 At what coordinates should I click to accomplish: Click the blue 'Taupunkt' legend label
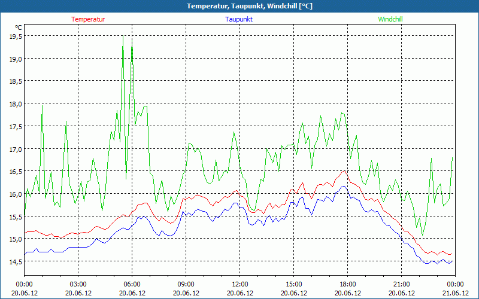click(x=239, y=19)
